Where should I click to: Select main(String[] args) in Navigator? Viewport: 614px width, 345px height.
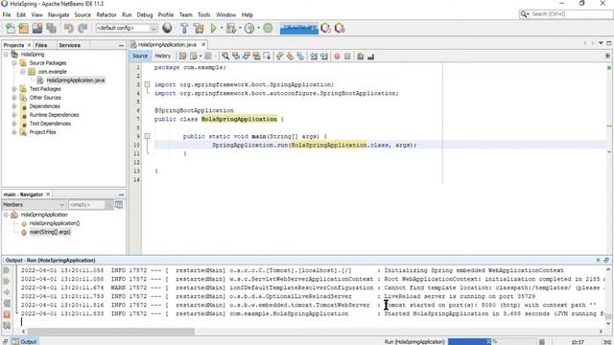click(50, 232)
